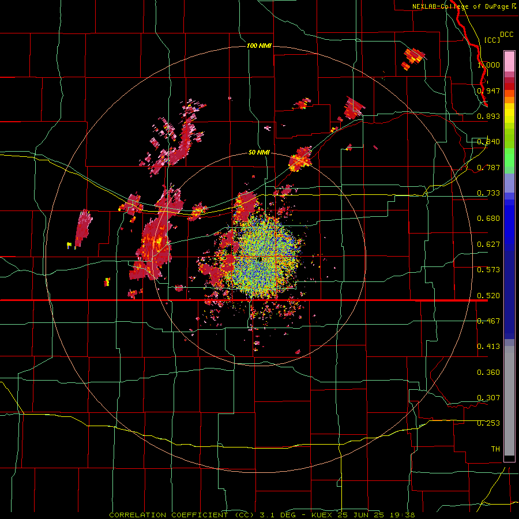Click the bright green color bar segment
This screenshot has height=519, width=519.
click(x=509, y=157)
